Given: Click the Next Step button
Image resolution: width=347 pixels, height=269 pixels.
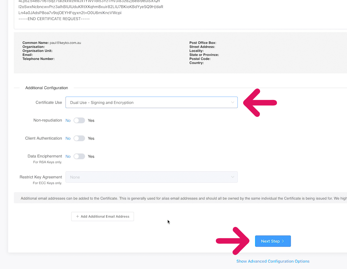Looking at the screenshot, I should (273, 241).
